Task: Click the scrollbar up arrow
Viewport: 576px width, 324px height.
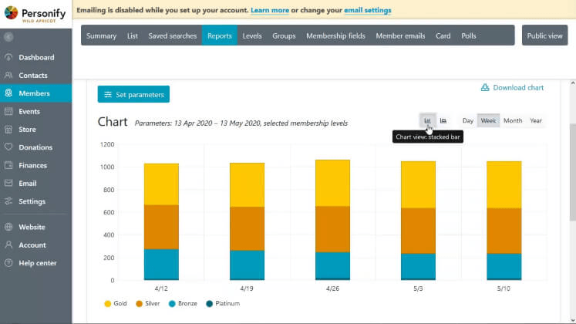Action: coord(573,83)
